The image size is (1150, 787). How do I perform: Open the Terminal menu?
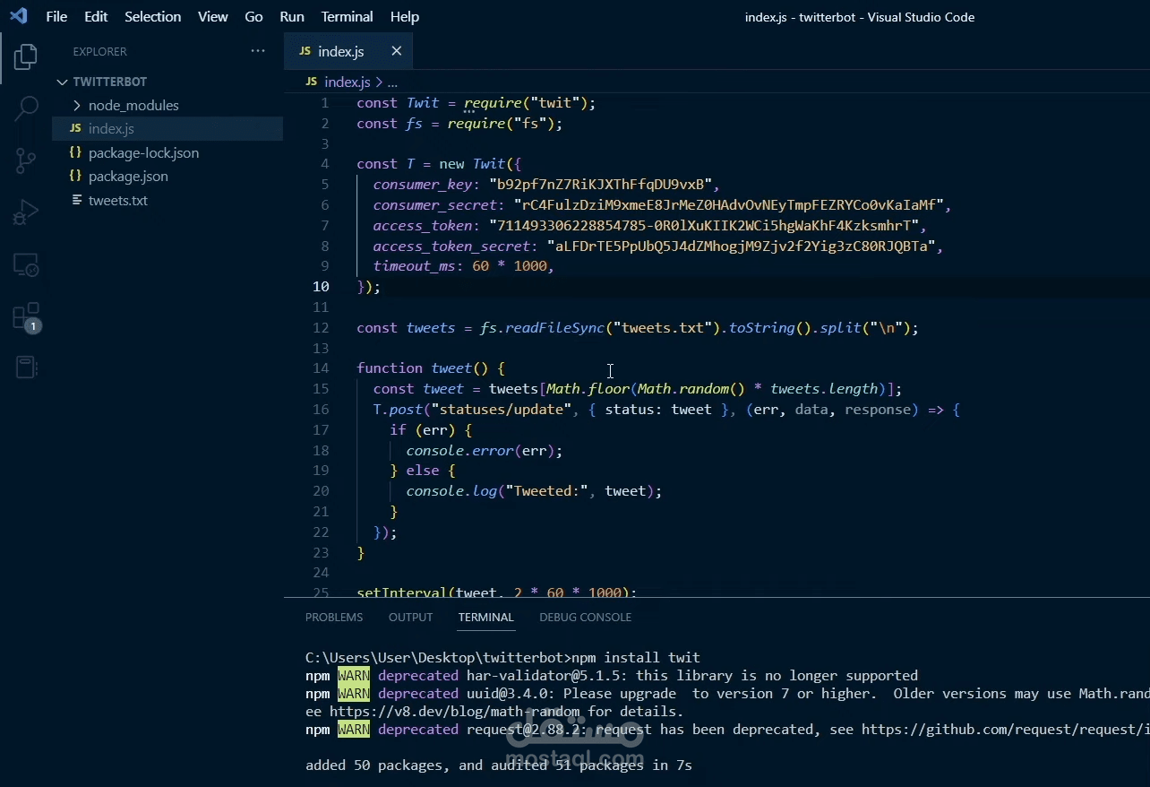click(347, 16)
